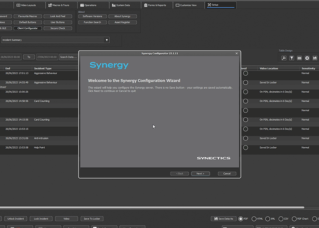Screen dimensions: 319x228
Task: Sort by the Incident Type column header
Action: 43,68
